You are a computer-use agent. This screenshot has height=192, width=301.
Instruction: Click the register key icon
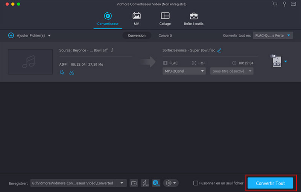pyautogui.click(x=284, y=4)
